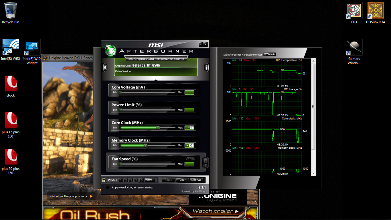Open the Recycle Bin desktop icon

coord(11,13)
